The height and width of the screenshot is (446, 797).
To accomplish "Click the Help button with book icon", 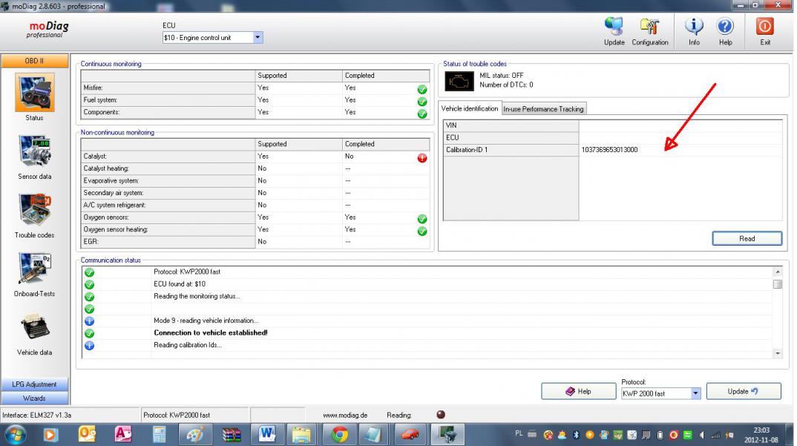I will click(x=578, y=391).
